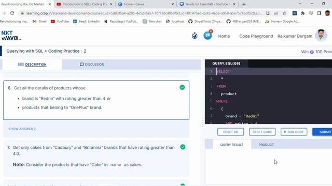Click the NxtWave logo
The image size is (332, 186).
[11, 36]
